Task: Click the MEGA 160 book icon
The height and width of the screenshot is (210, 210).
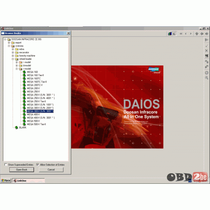Action: coord(24,72)
